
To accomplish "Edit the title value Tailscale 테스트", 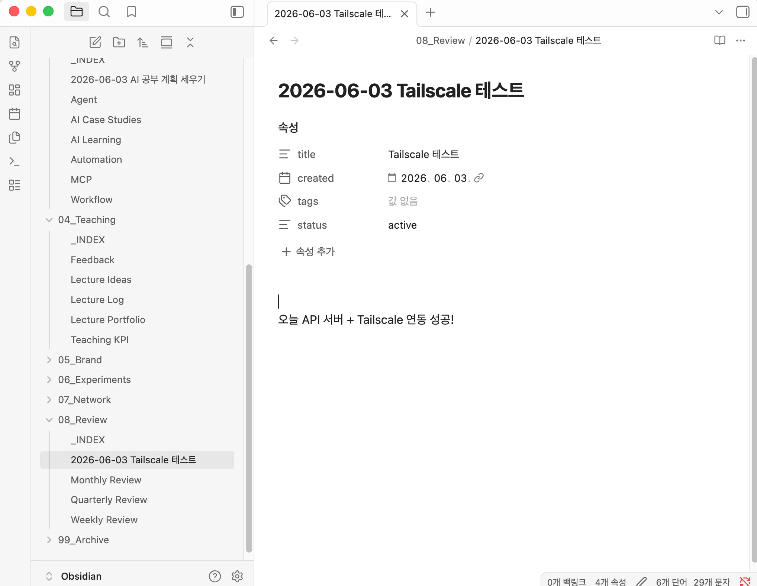I will click(423, 154).
